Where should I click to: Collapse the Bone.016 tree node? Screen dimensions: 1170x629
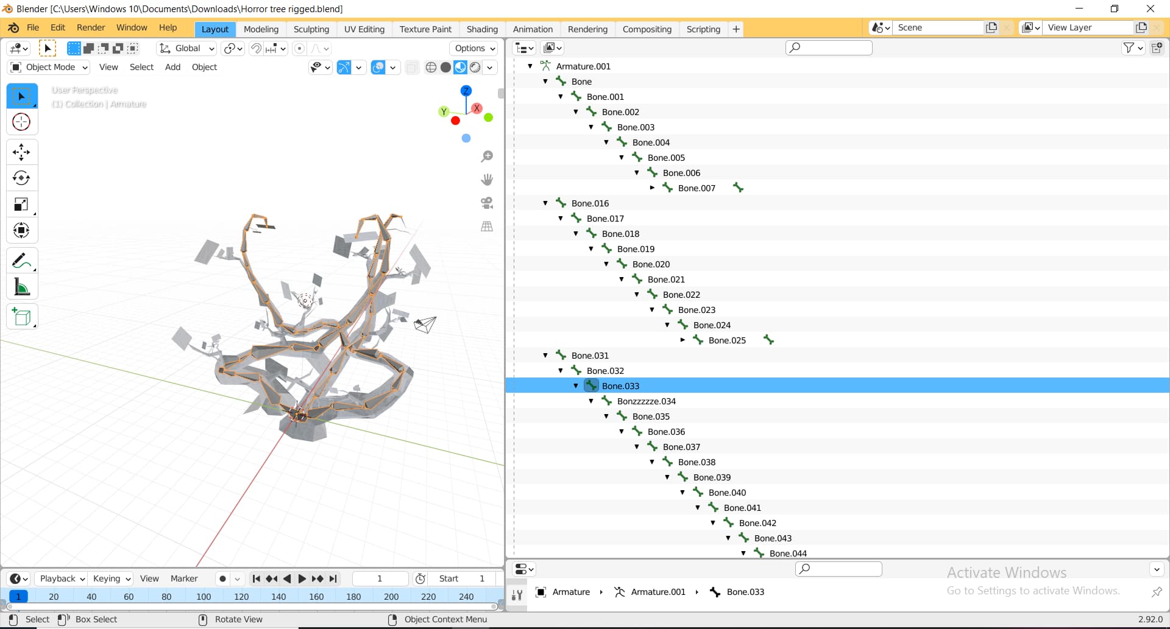pos(545,203)
